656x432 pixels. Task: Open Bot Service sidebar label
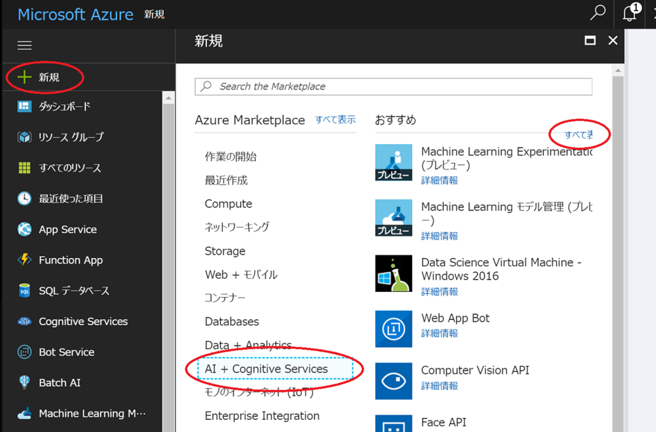67,352
